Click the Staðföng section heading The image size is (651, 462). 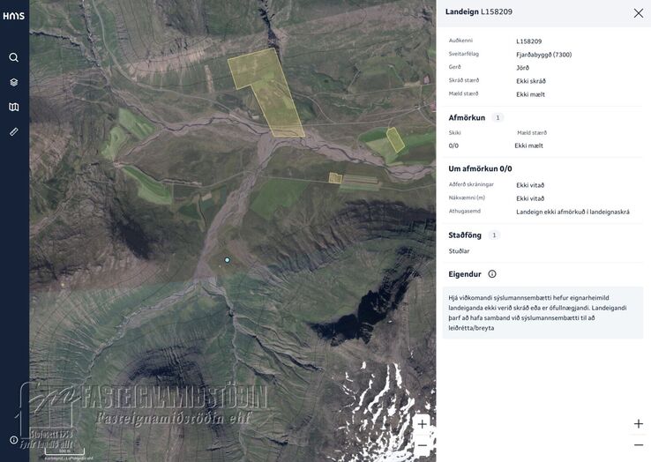[465, 235]
